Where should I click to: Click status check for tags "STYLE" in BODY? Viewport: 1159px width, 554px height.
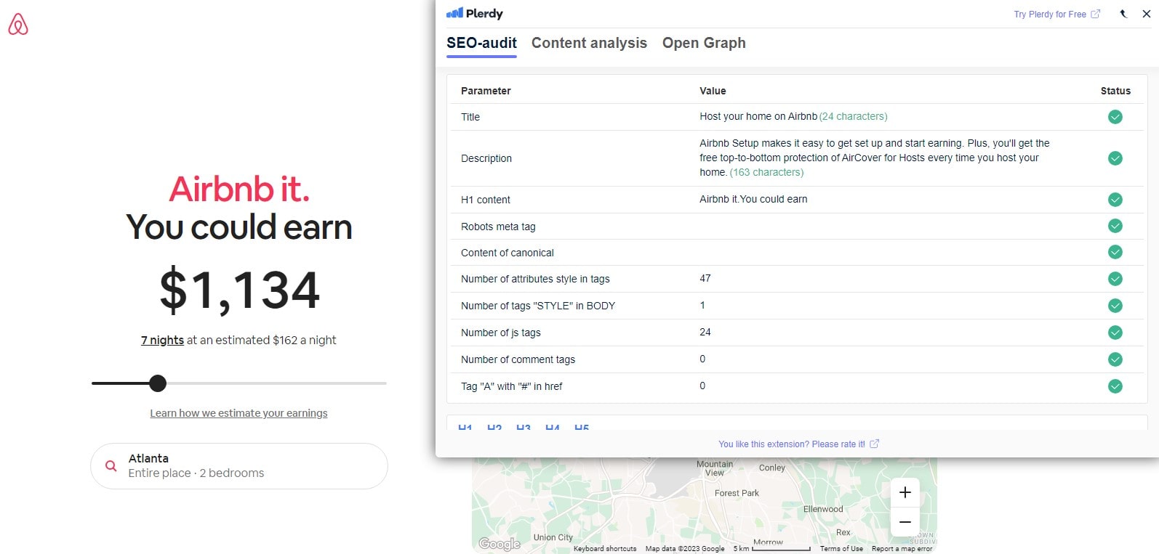coord(1115,306)
